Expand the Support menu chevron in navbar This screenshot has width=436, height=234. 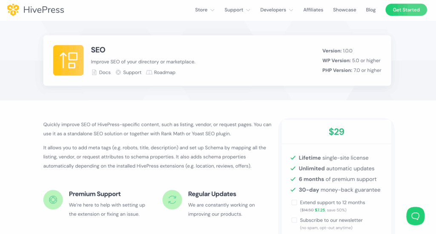click(x=248, y=10)
